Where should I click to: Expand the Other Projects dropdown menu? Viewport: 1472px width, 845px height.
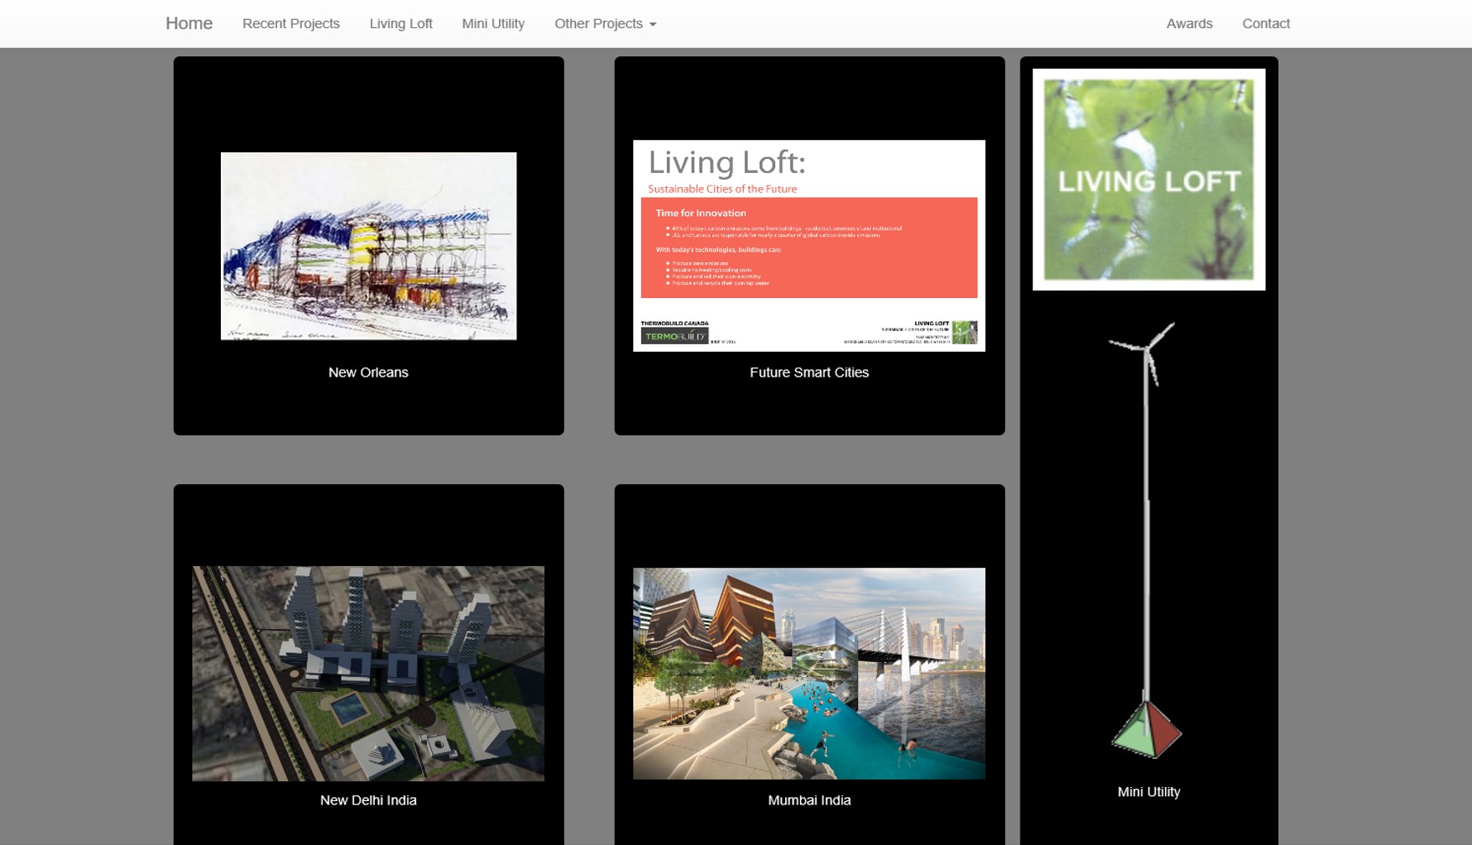pos(599,23)
